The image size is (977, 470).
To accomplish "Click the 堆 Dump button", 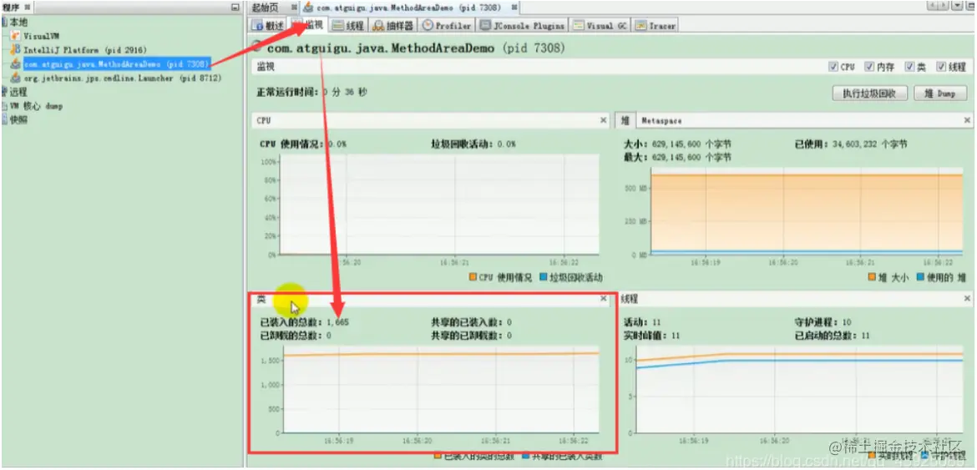I will 941,93.
